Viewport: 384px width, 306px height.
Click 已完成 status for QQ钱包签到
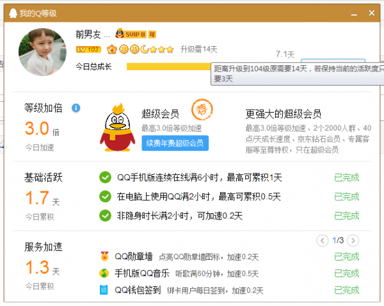pos(347,290)
